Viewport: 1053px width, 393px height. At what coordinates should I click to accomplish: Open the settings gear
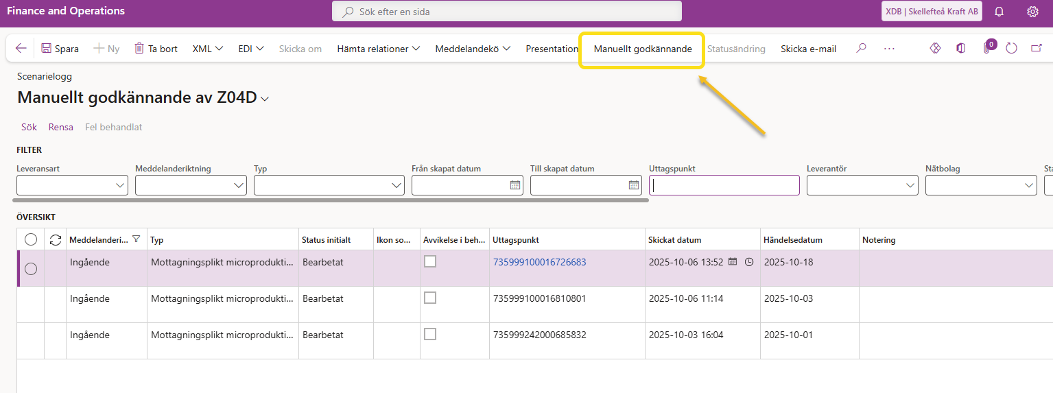[1032, 12]
